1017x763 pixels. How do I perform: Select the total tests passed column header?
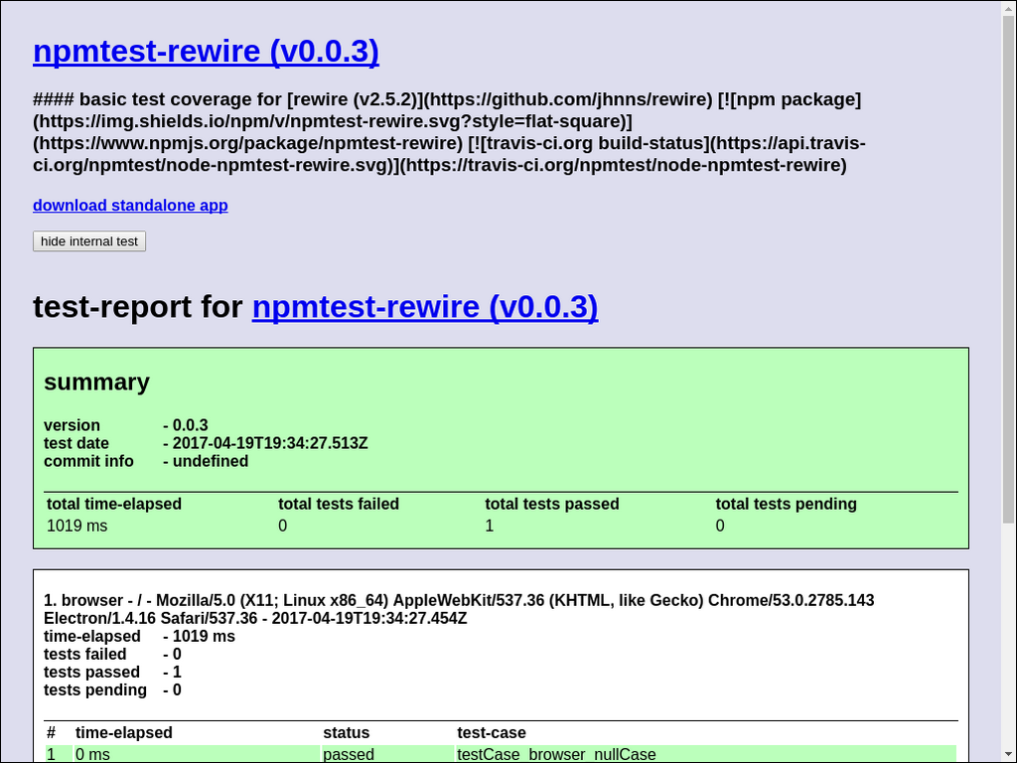(x=551, y=504)
